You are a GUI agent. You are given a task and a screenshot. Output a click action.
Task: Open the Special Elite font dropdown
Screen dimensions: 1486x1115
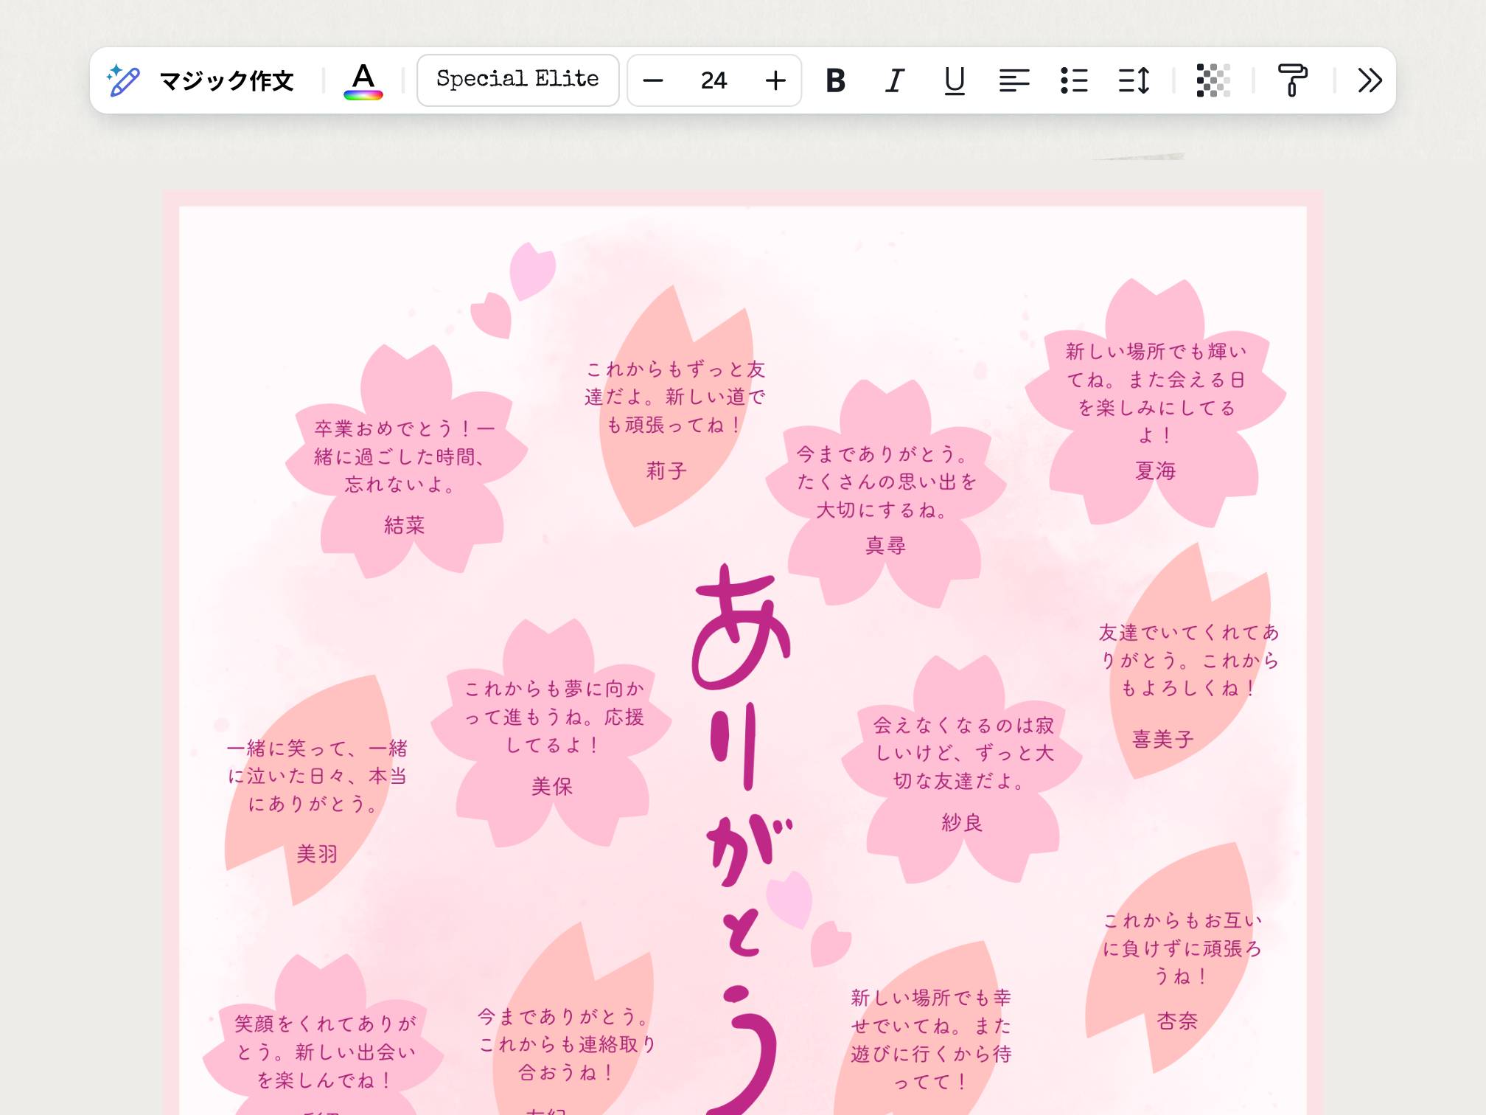pyautogui.click(x=517, y=80)
